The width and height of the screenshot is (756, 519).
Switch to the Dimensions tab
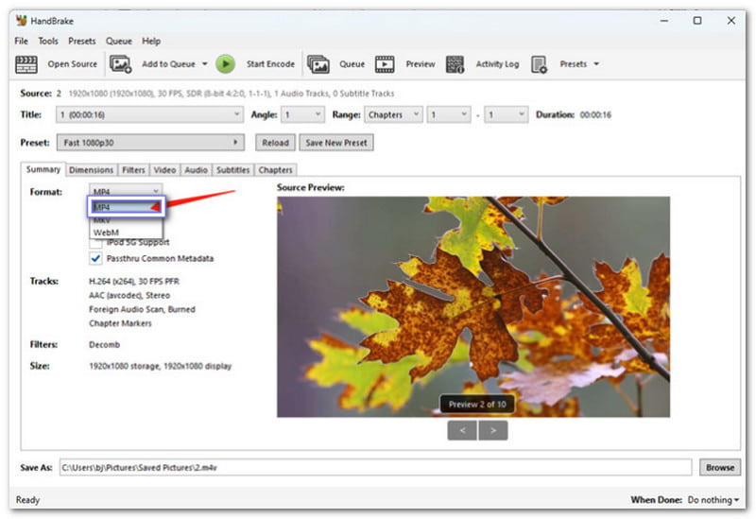coord(91,170)
